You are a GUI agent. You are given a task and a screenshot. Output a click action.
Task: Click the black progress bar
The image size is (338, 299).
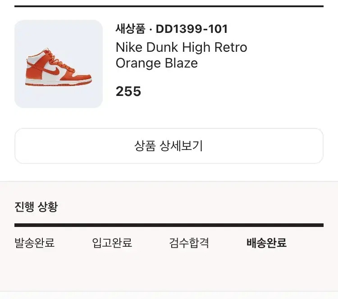169,225
